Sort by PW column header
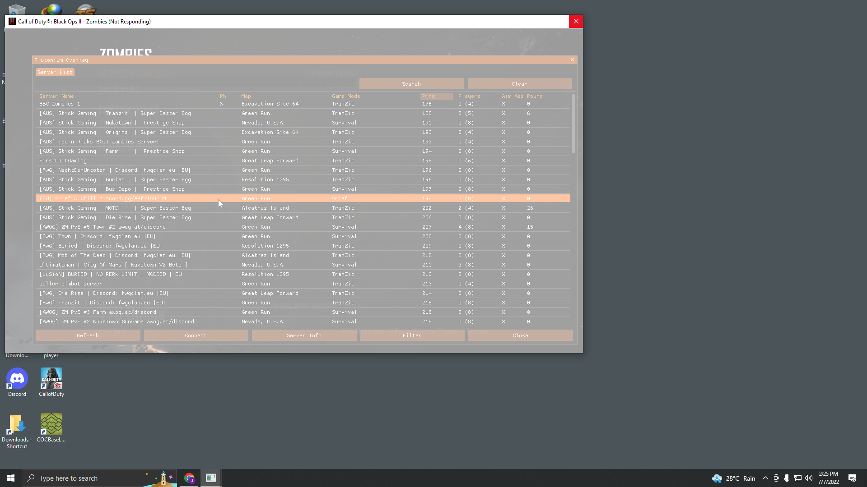The image size is (867, 487). pos(223,96)
